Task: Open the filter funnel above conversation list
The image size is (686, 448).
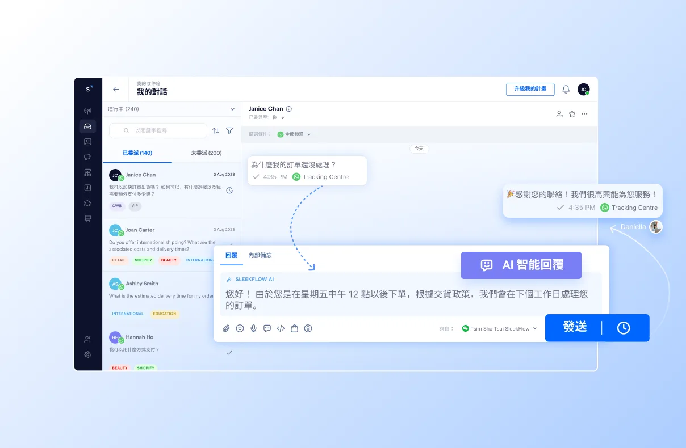Action: (229, 130)
